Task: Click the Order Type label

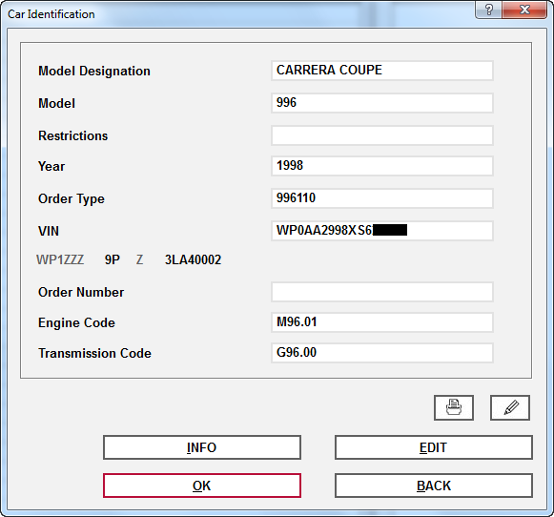Action: (x=72, y=199)
